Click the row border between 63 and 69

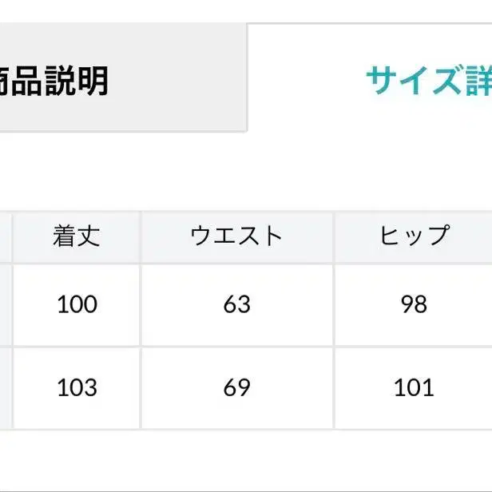237,346
